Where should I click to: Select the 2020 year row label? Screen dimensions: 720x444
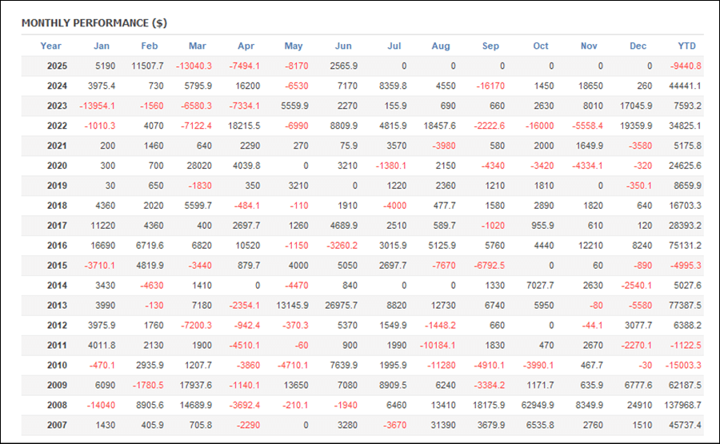point(57,166)
